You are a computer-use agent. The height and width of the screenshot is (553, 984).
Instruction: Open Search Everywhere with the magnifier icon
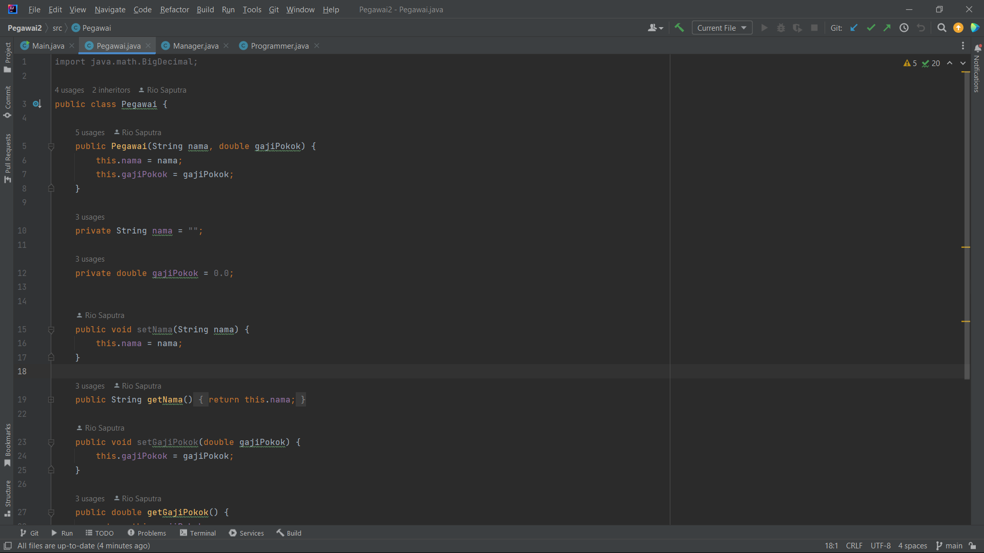pos(941,28)
